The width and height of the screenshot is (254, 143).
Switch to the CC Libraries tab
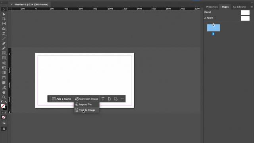(239, 7)
